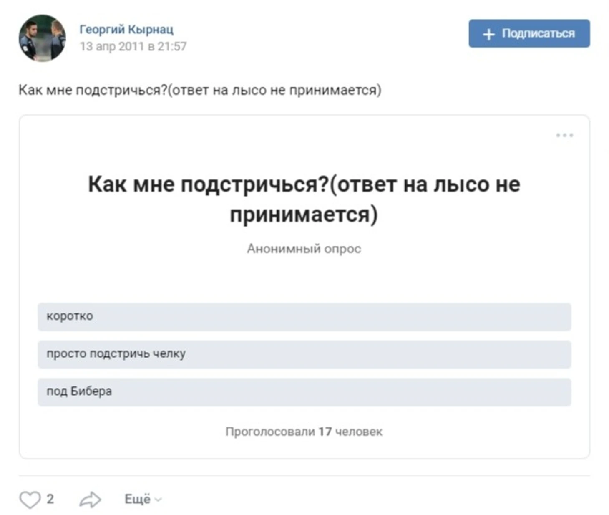
Task: Click the likes count number 2
Action: coord(50,499)
